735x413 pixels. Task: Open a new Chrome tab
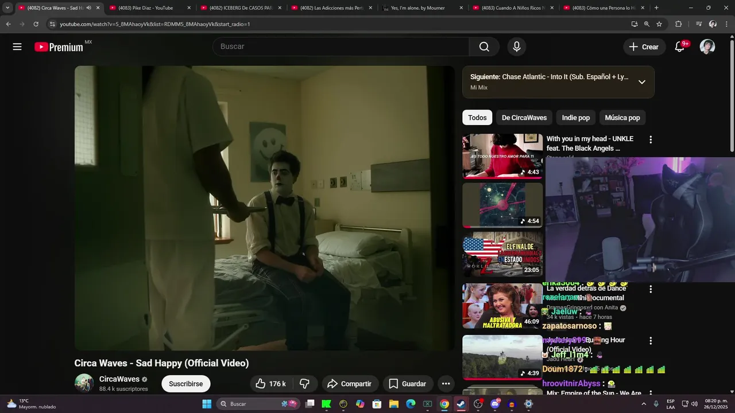[x=656, y=8]
